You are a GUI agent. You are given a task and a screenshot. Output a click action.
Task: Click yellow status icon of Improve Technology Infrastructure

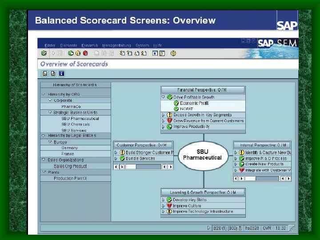(x=169, y=212)
